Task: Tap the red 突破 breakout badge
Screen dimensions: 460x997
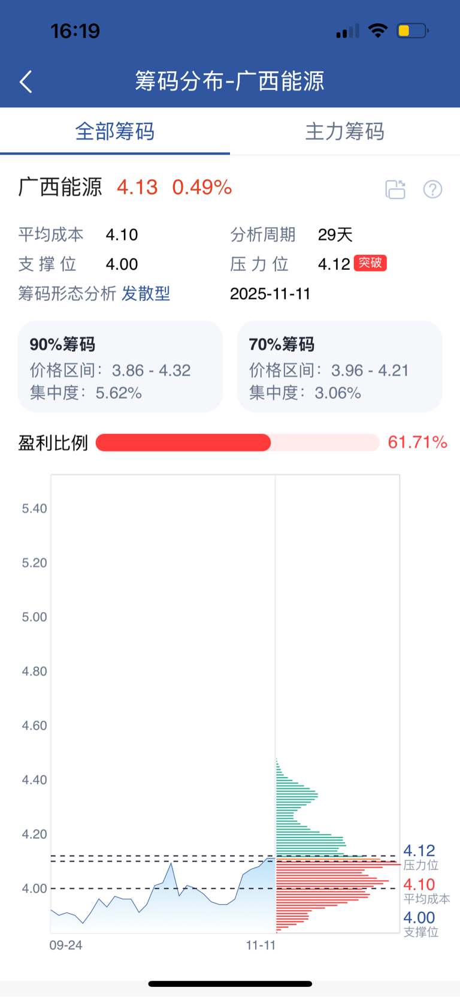Action: (x=370, y=263)
